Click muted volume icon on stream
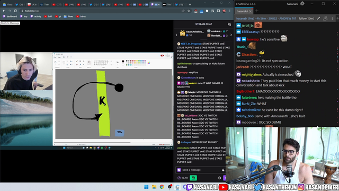 click(x=162, y=56)
